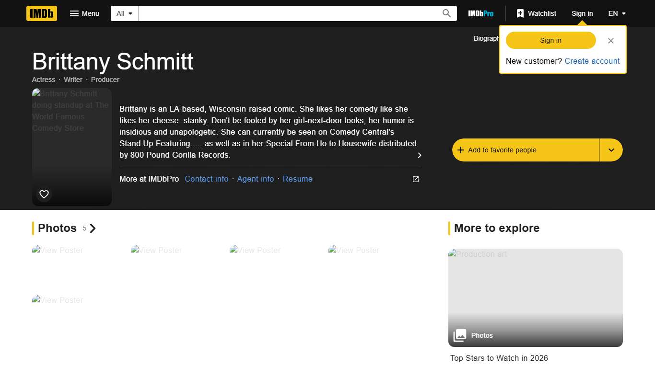Open the All search category dropdown
Image resolution: width=655 pixels, height=368 pixels.
124,13
